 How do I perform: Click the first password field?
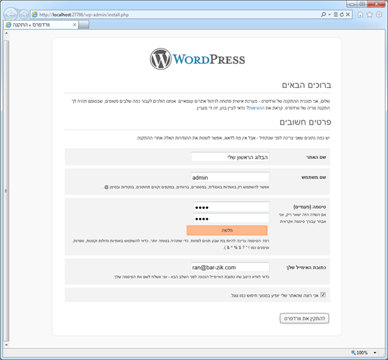click(231, 207)
